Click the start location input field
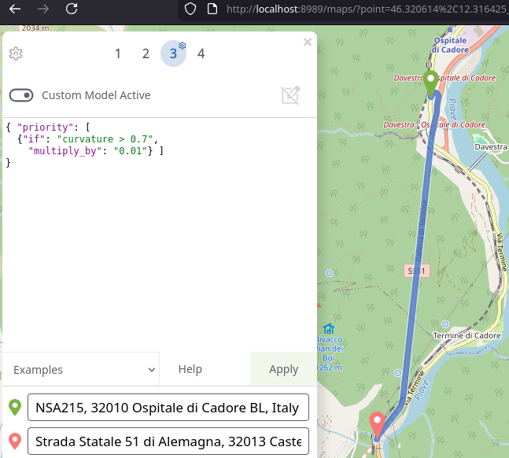 tap(168, 408)
